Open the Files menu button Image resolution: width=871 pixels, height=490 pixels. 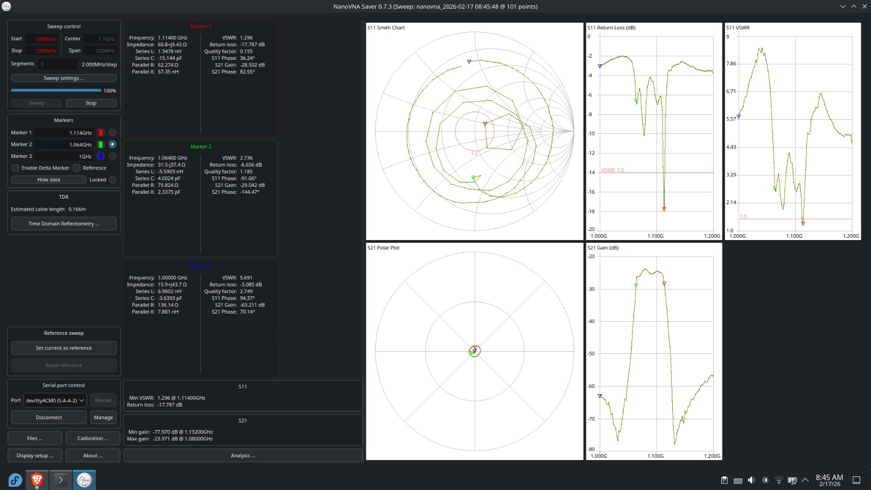click(35, 438)
